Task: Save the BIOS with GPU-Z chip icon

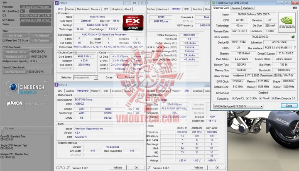Action: (x=293, y=37)
